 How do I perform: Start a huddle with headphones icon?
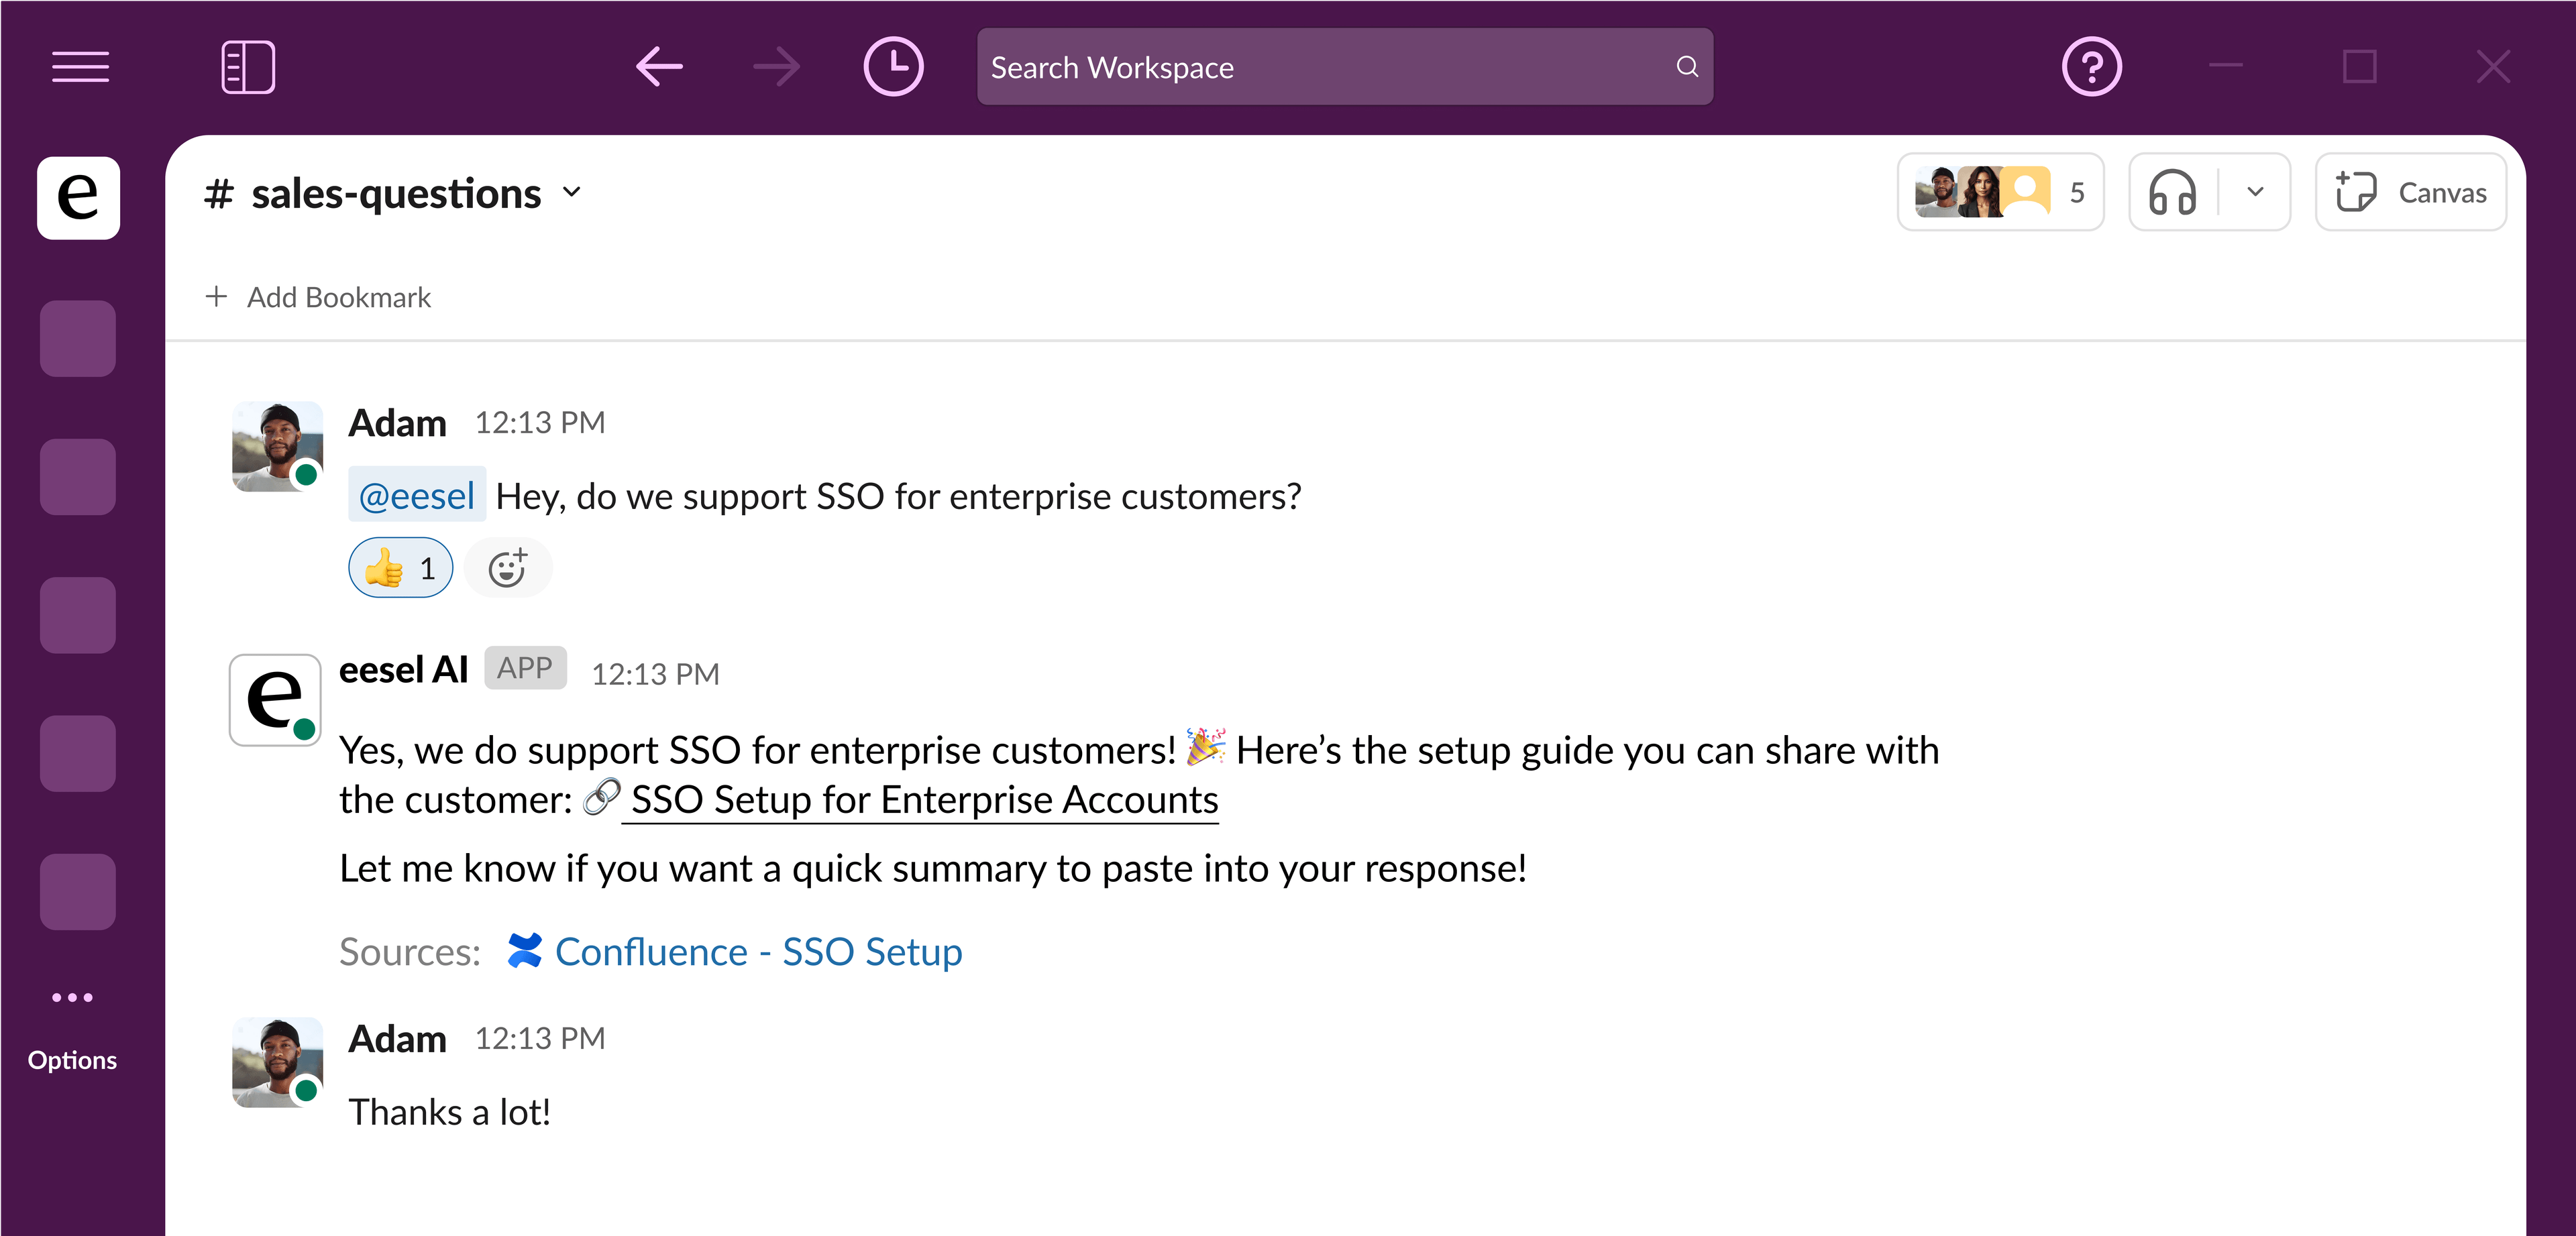(x=2172, y=192)
